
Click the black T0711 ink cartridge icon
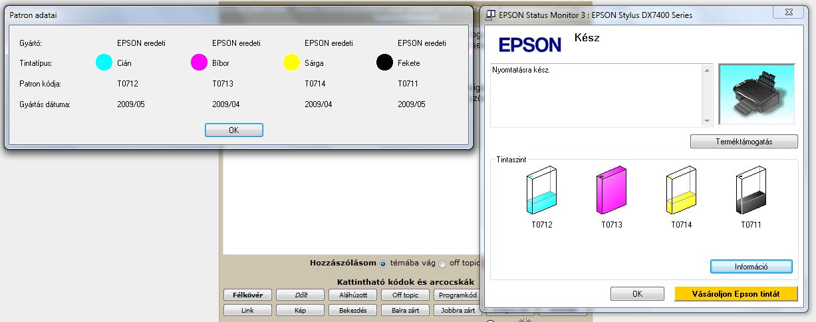[751, 190]
